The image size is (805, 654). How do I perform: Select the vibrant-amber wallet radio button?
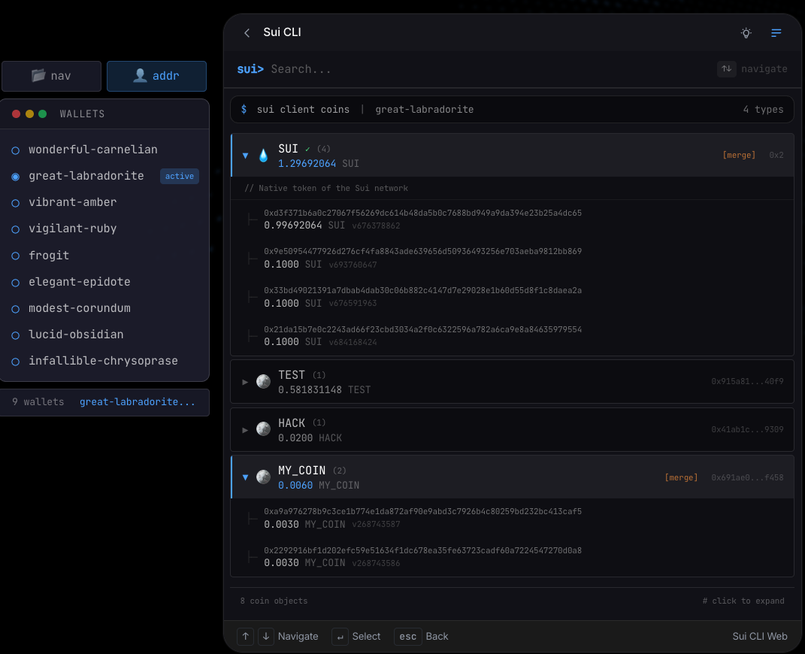click(x=15, y=202)
